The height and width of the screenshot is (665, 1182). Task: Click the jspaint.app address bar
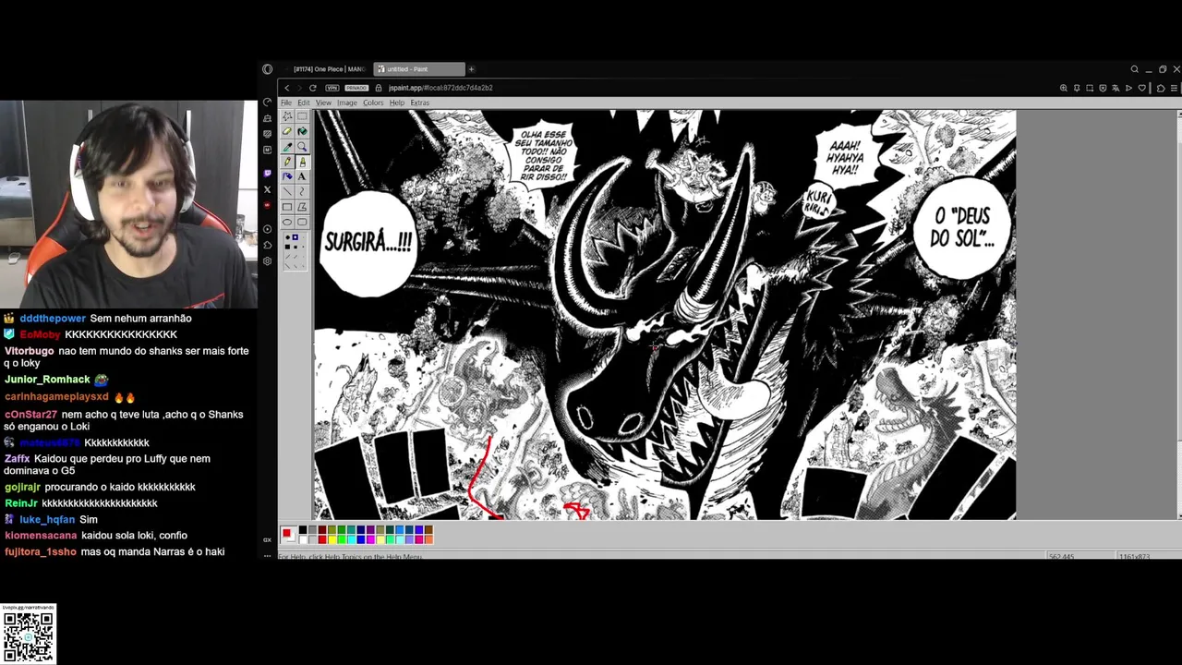(440, 88)
